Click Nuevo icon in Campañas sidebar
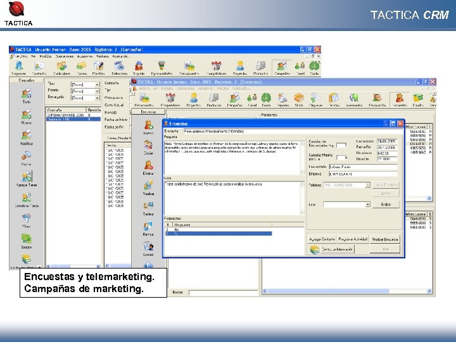 (x=26, y=117)
